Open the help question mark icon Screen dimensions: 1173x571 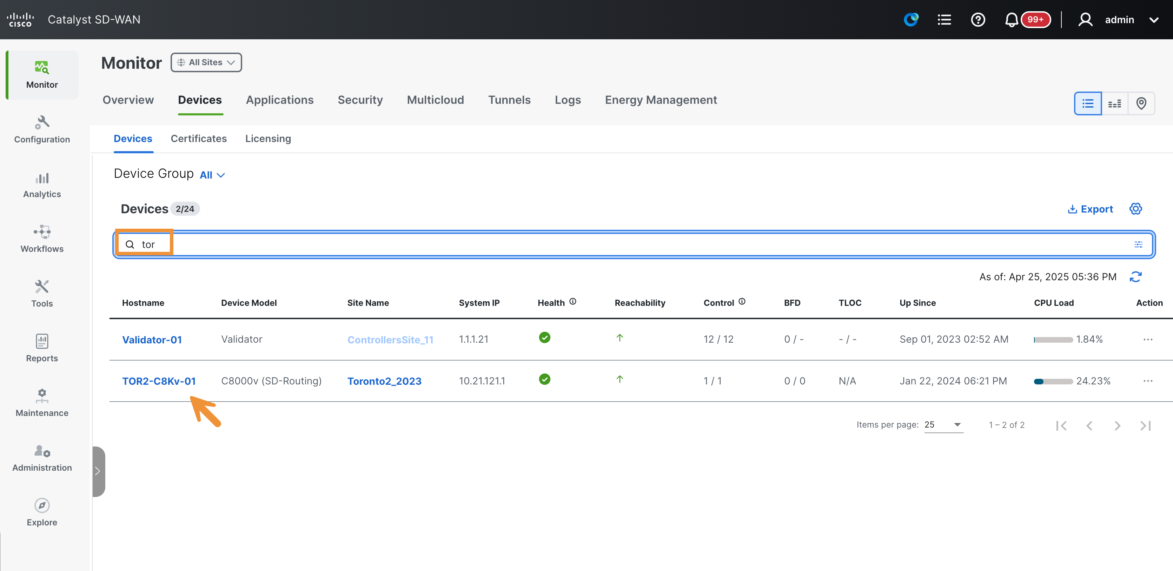click(x=978, y=20)
